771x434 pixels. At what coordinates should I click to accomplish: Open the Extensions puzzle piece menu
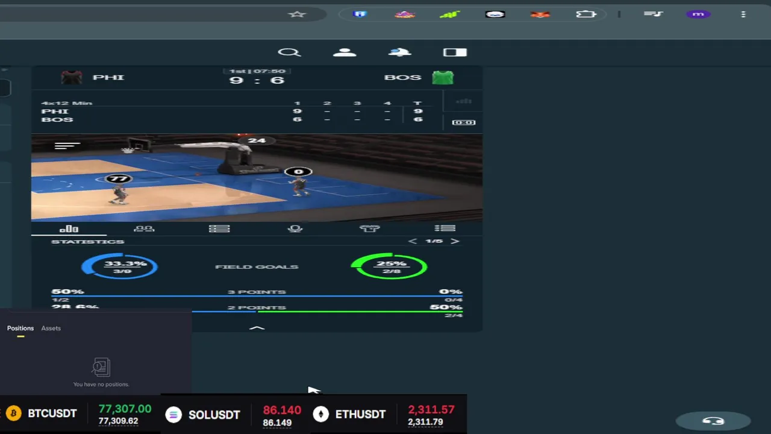586,14
